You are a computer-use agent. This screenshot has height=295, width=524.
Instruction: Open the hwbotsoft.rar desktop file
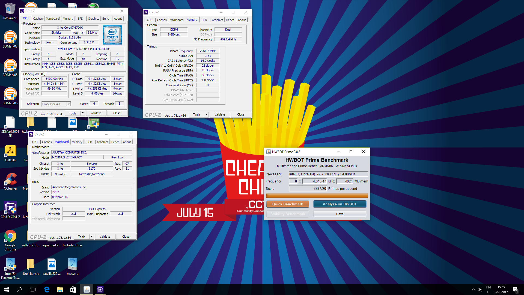(72, 245)
